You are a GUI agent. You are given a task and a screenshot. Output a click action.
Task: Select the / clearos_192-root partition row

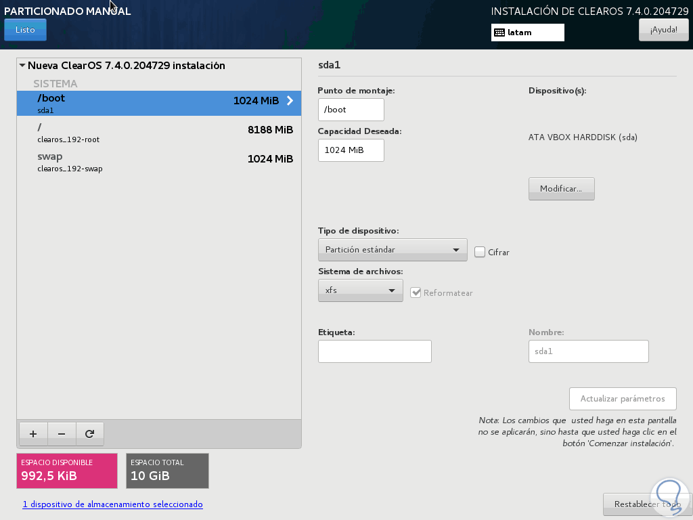[159, 133]
